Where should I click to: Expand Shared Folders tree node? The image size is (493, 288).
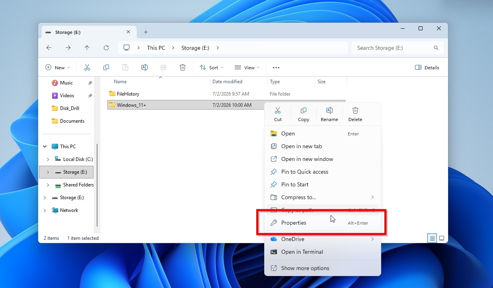pos(48,185)
